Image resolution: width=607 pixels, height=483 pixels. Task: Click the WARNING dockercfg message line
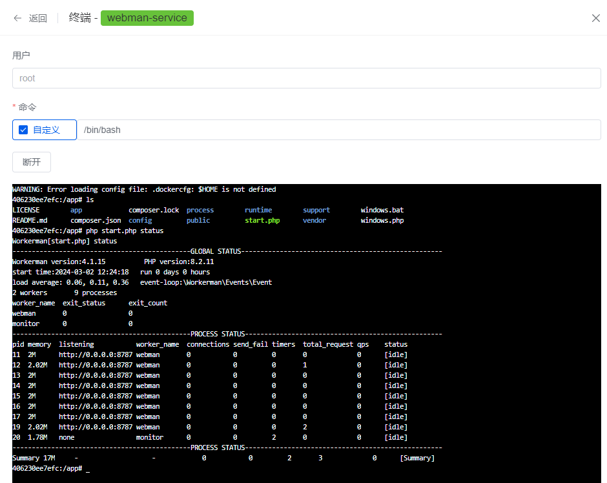tap(144, 189)
